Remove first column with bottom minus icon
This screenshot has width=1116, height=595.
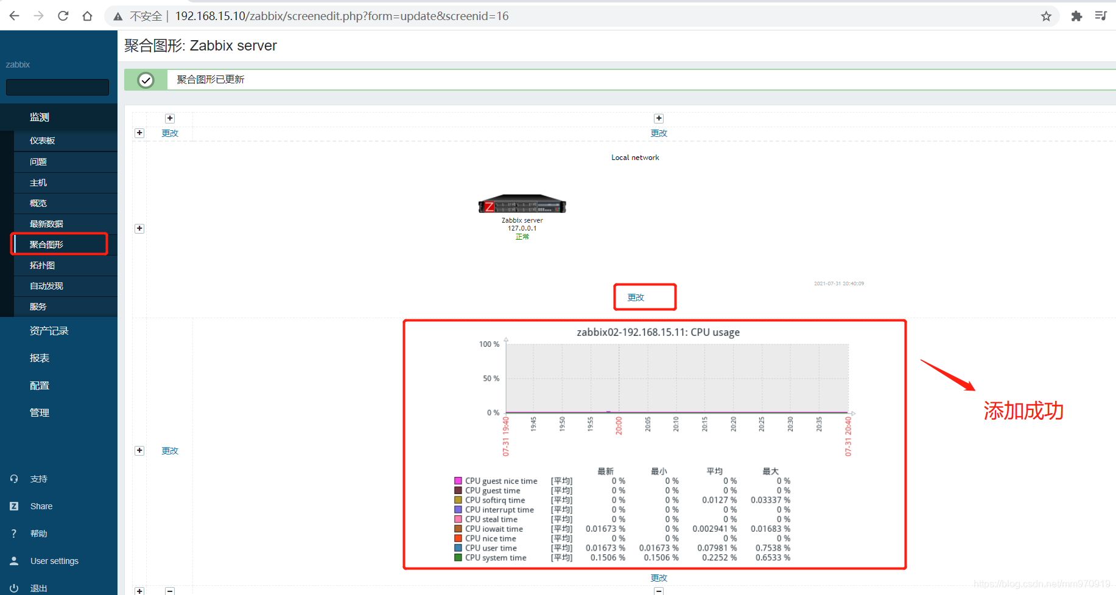point(170,591)
